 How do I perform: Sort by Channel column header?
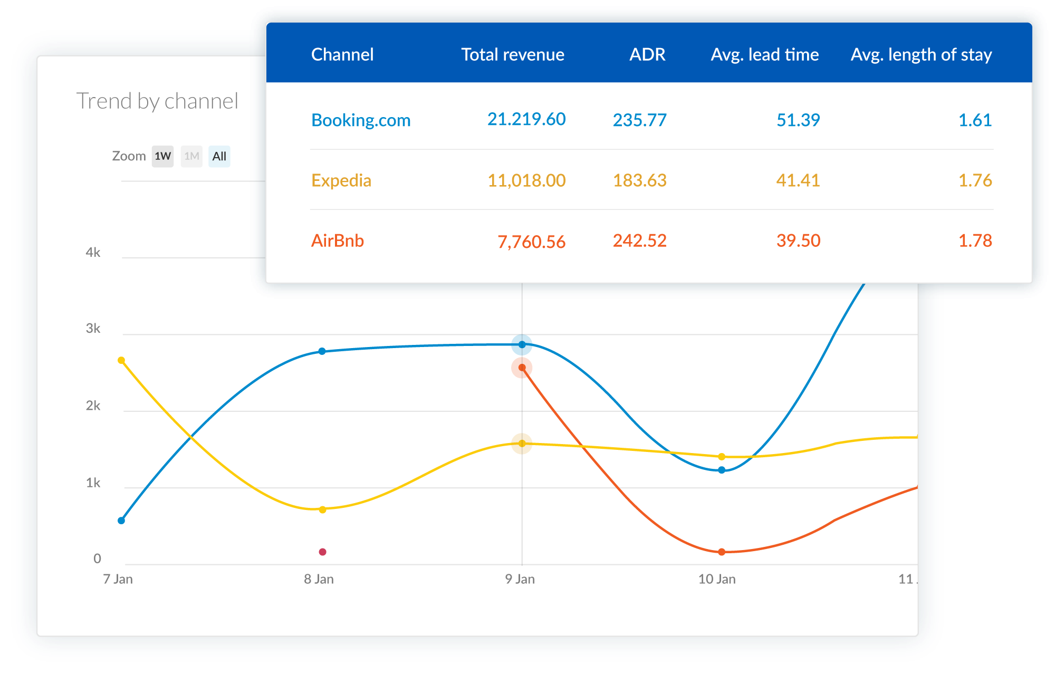[x=342, y=54]
